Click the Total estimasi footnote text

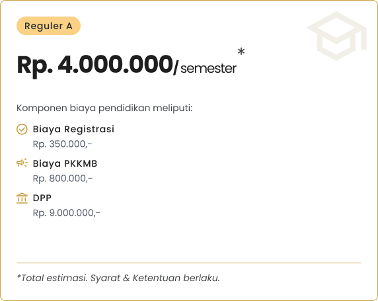pos(52,278)
